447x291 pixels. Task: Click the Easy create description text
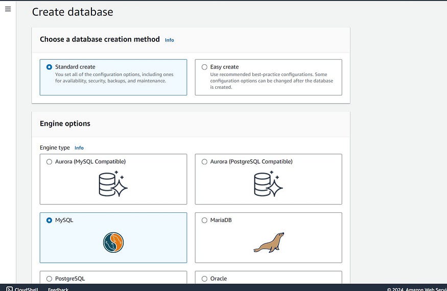pyautogui.click(x=272, y=81)
